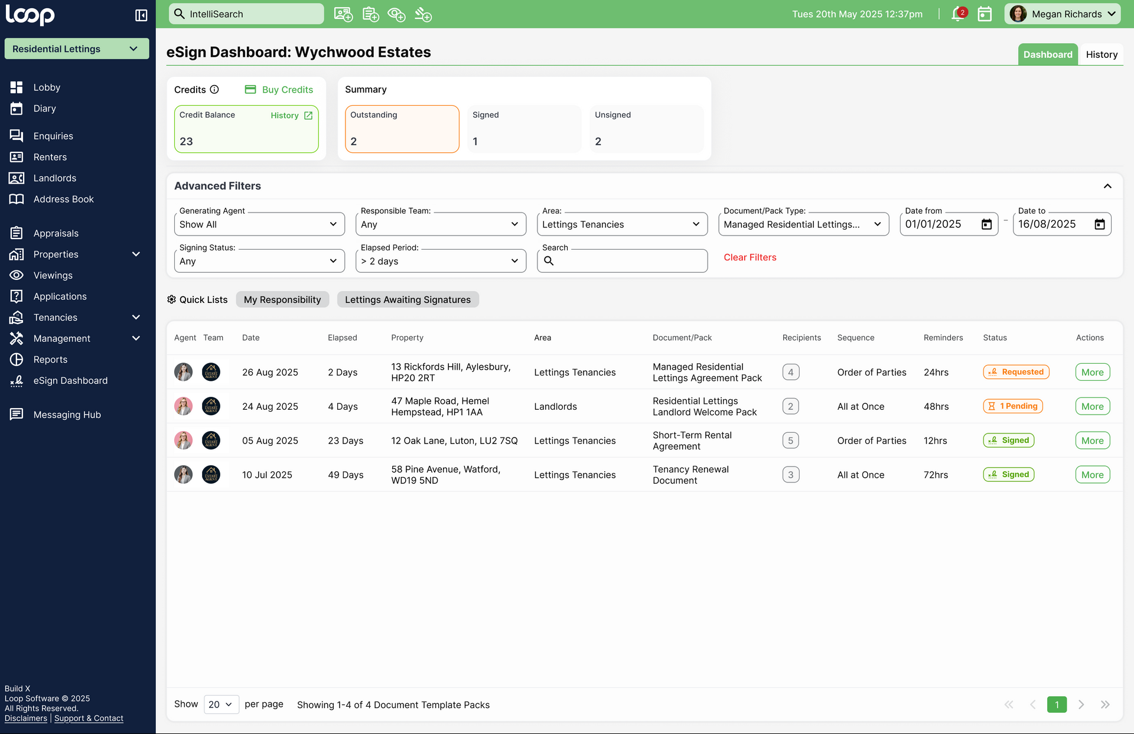The image size is (1134, 734).
Task: Click the Clear Filters link
Action: (x=750, y=257)
